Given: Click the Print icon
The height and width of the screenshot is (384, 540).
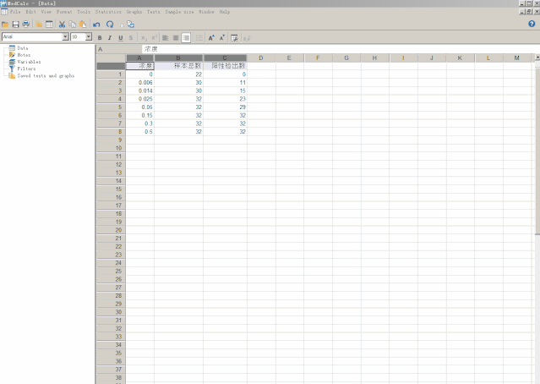Looking at the screenshot, I should [x=26, y=25].
